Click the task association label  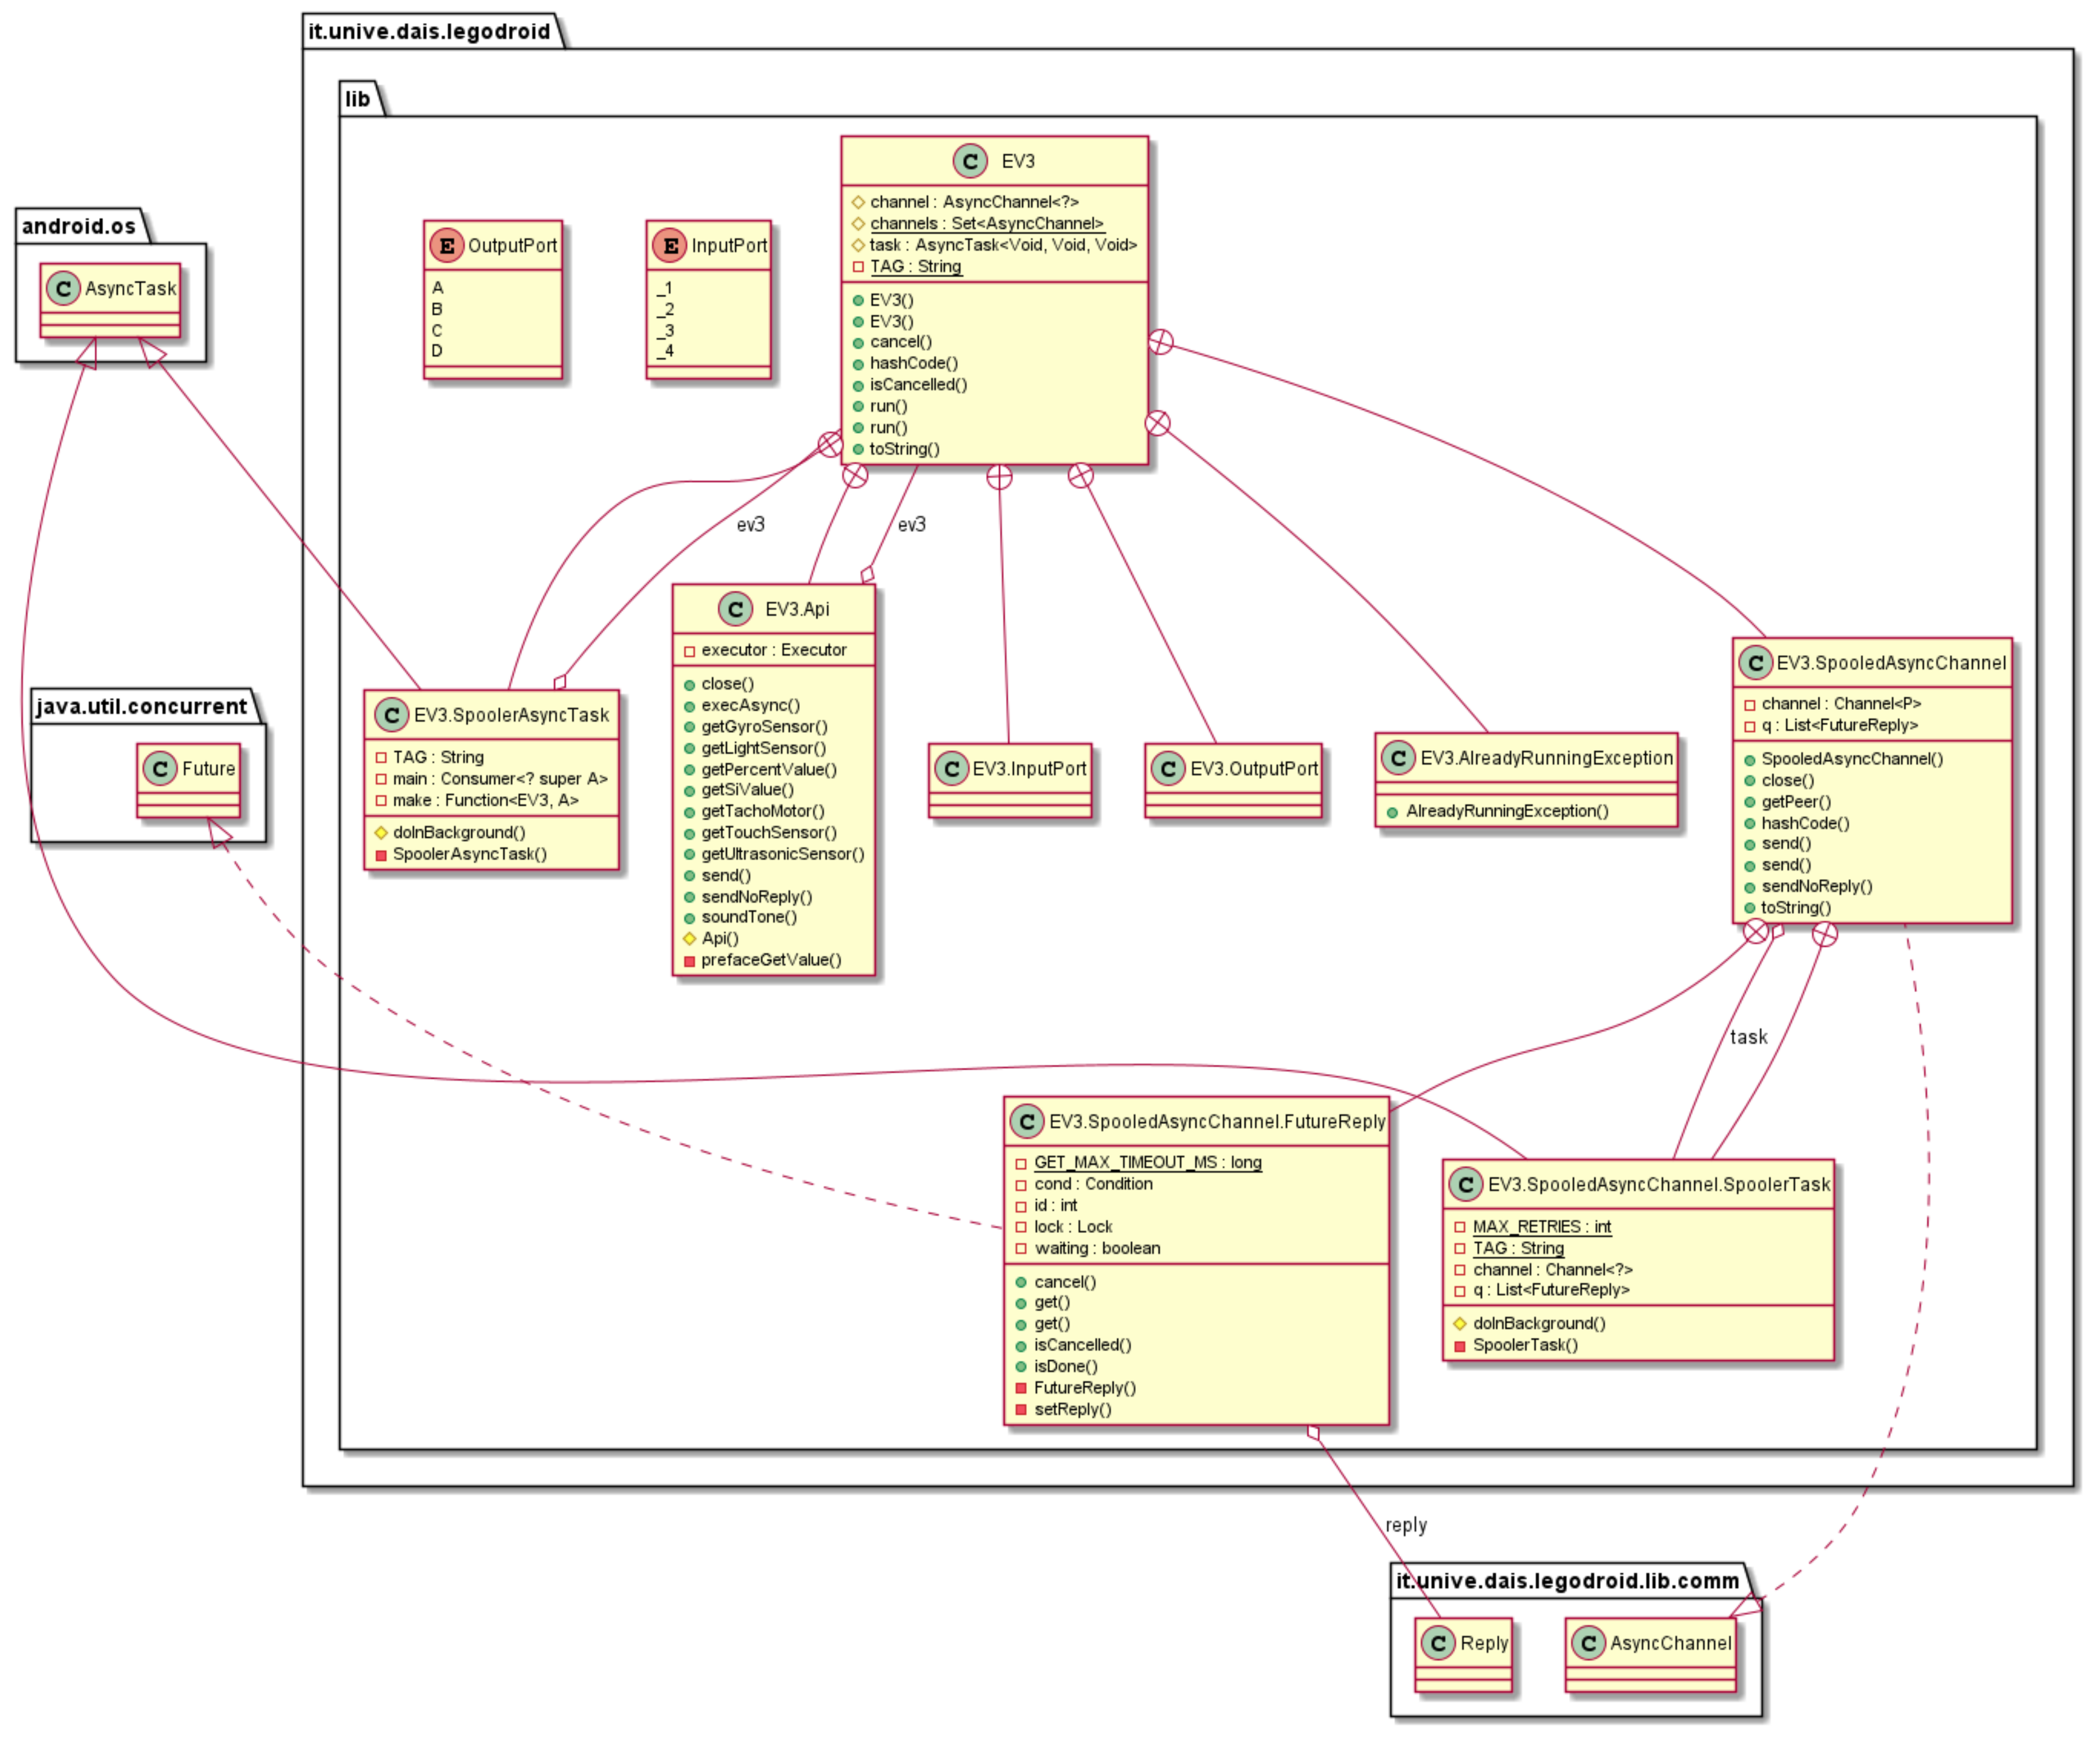point(1748,1037)
